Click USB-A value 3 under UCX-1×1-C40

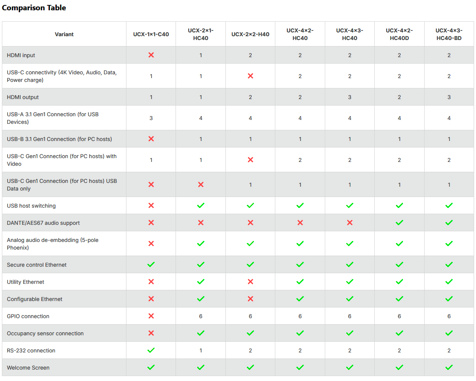point(151,118)
